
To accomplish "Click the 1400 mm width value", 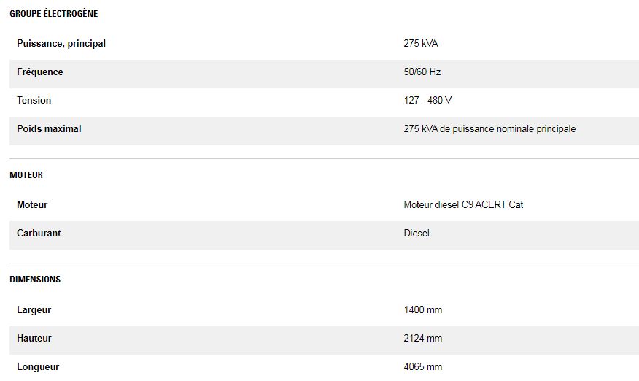I will [x=423, y=310].
